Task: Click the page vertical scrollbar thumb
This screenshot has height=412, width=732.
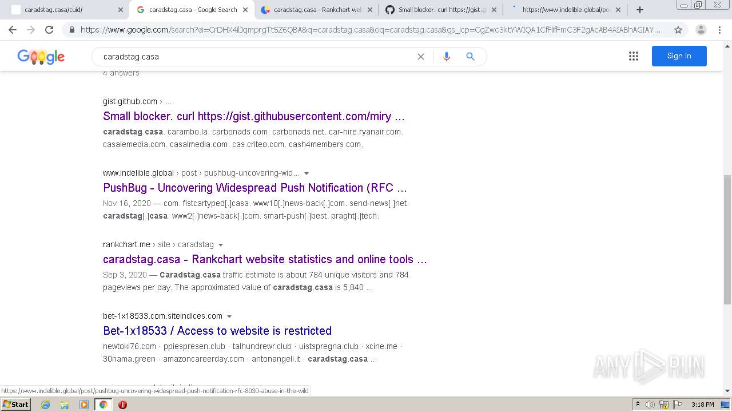Action: (727, 239)
